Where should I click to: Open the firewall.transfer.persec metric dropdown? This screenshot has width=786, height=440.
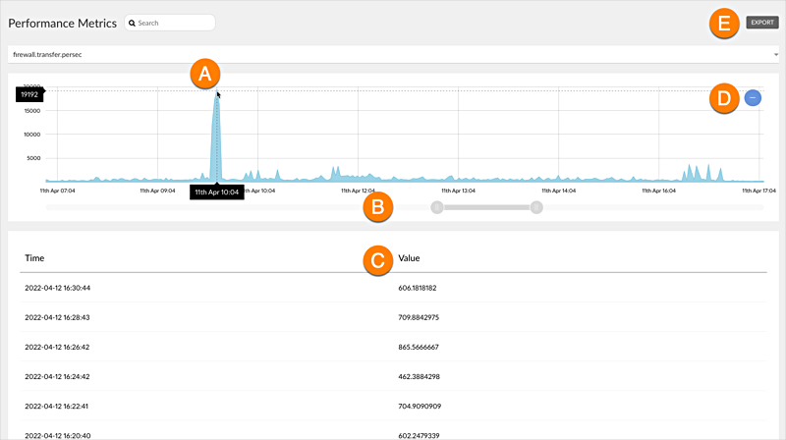pos(393,54)
